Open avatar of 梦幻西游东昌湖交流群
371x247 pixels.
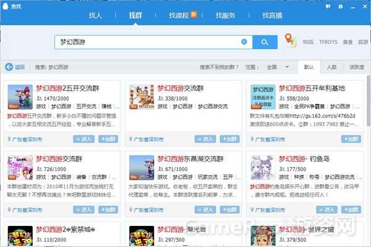tap(142, 167)
